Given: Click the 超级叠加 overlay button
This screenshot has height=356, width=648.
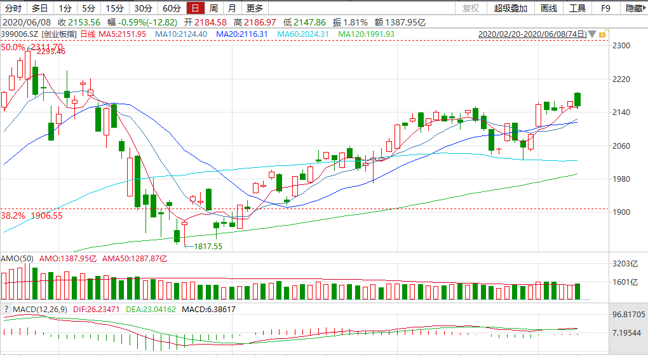Looking at the screenshot, I should click(x=510, y=8).
